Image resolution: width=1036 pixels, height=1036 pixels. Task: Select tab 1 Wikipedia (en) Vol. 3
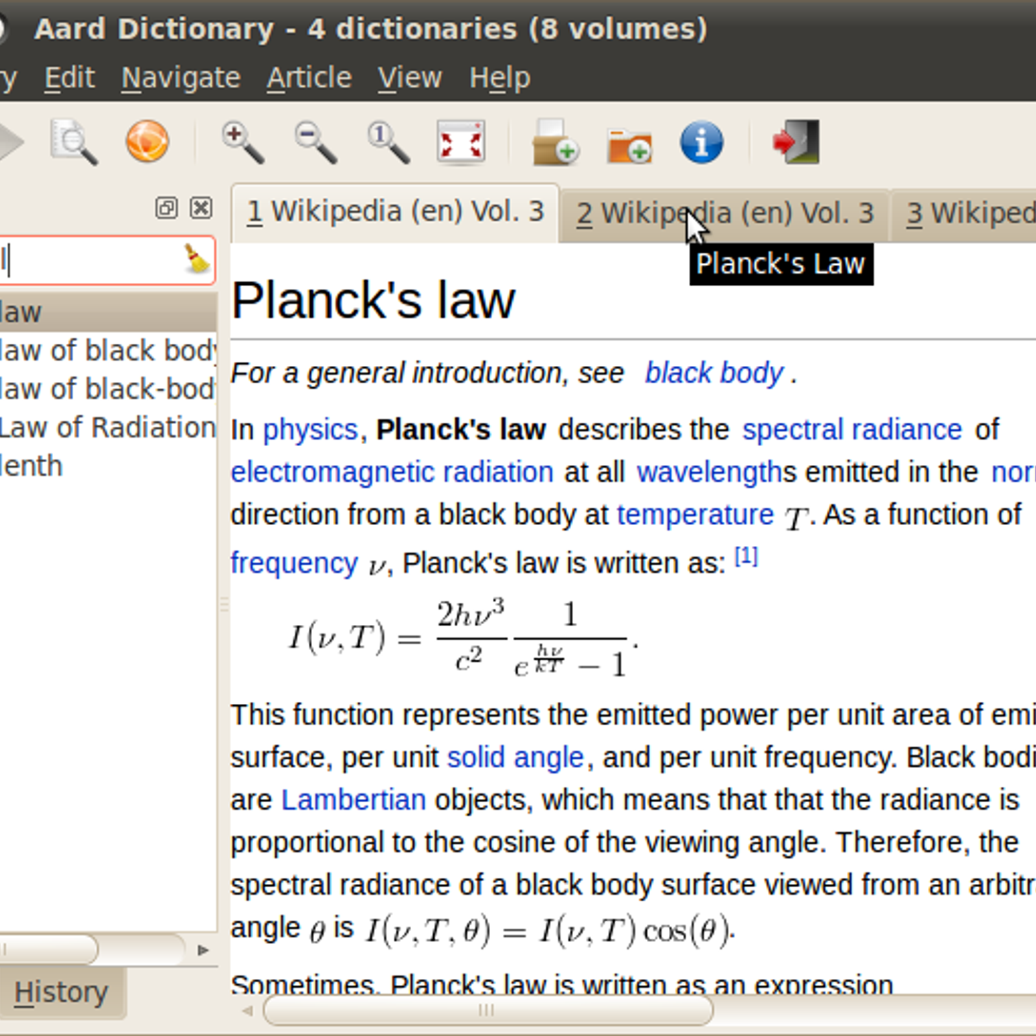[395, 212]
